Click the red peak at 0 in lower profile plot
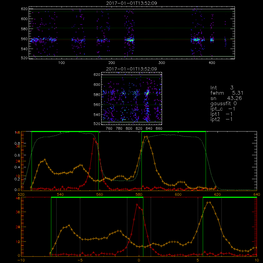The image size is (263, 263). coord(137,204)
